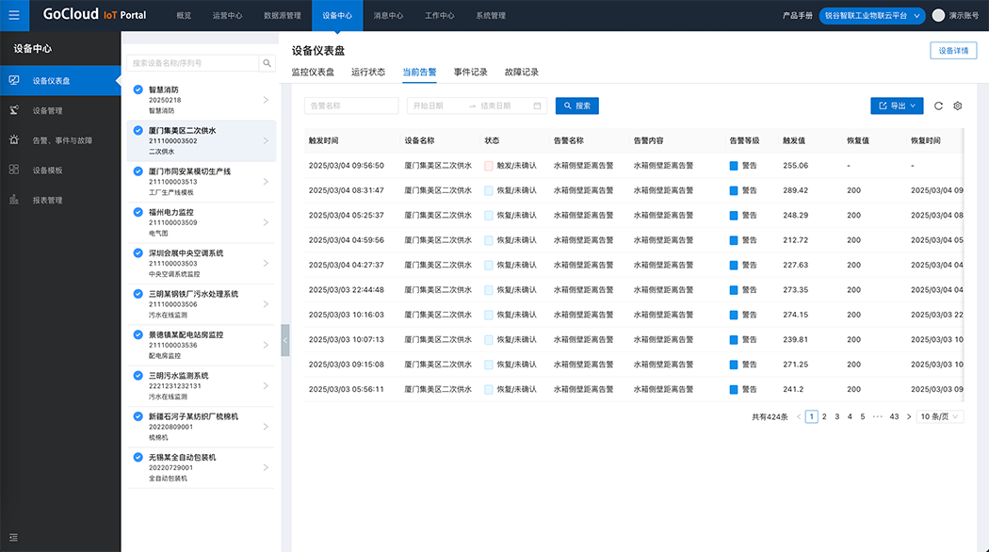Toggle check mark for 无锡某全自动包装机
989x552 pixels.
tap(138, 458)
